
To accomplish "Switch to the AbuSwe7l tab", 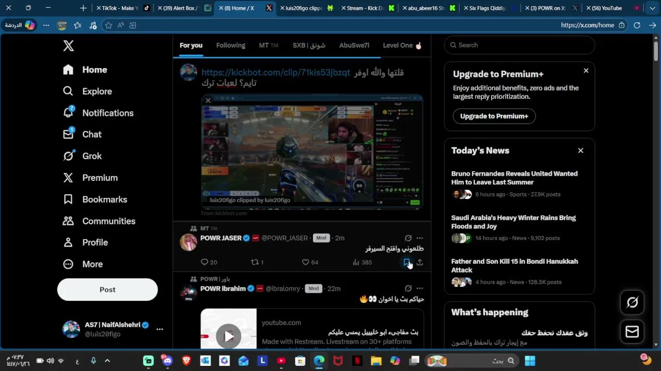I will pyautogui.click(x=354, y=45).
